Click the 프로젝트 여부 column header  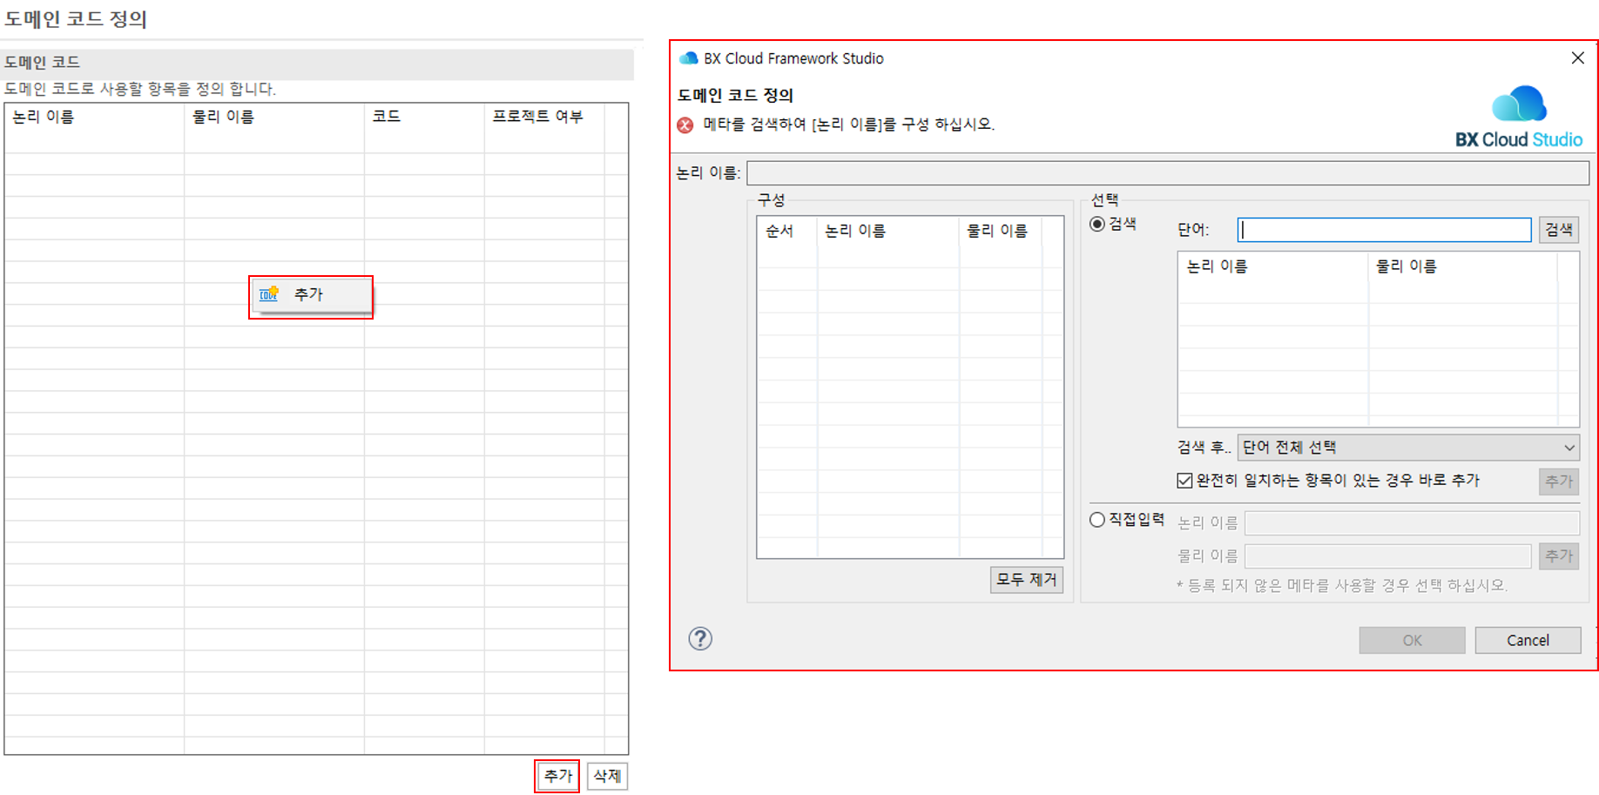coord(537,117)
